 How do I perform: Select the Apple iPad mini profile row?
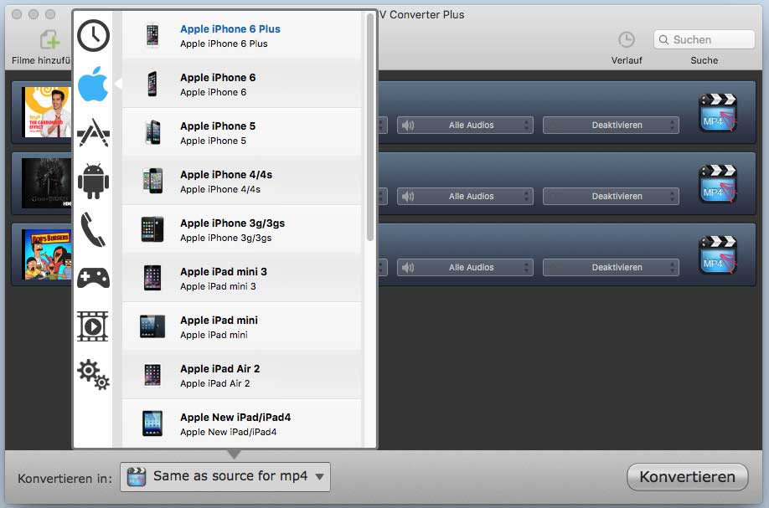[x=242, y=326]
